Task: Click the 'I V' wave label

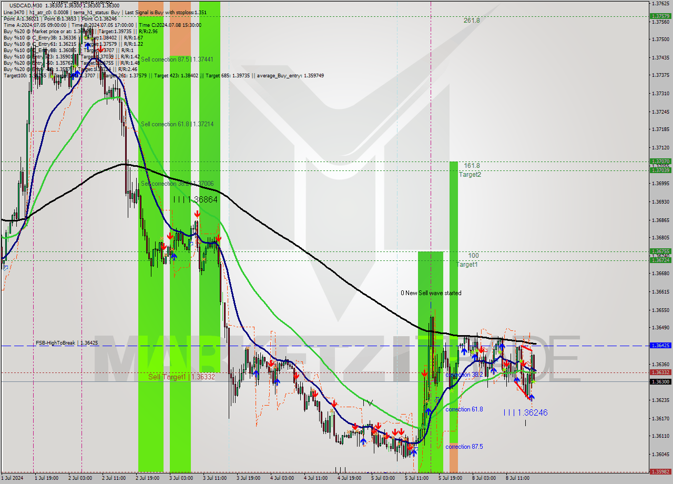Action: coord(368,403)
